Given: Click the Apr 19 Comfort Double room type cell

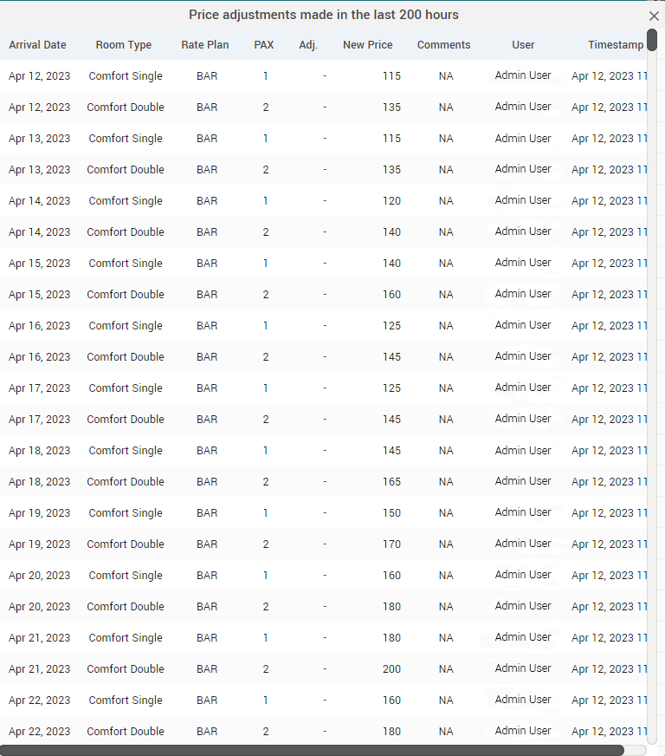Looking at the screenshot, I should (126, 544).
